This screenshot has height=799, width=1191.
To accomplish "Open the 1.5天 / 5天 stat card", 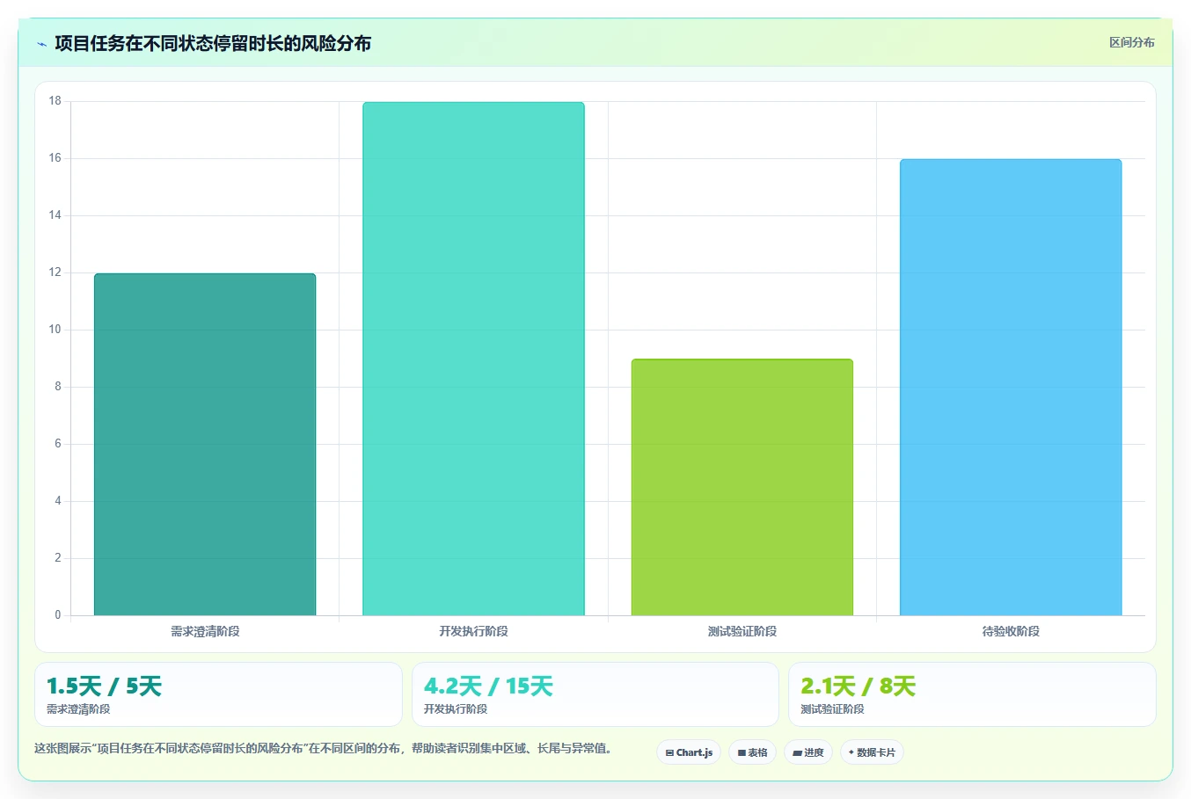I will (218, 694).
